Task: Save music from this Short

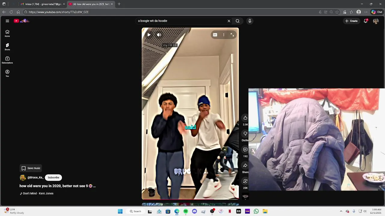Action: click(31, 168)
